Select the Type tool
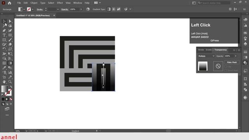Image resolution: width=249 pixels, height=140 pixels. pyautogui.click(x=4, y=35)
